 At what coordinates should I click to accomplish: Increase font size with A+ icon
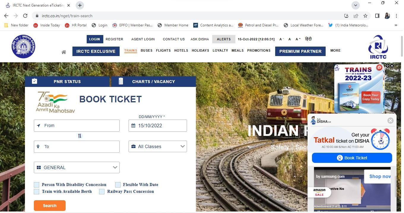[x=298, y=39]
